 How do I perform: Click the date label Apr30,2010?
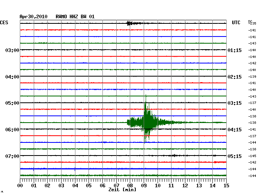tap(34, 17)
